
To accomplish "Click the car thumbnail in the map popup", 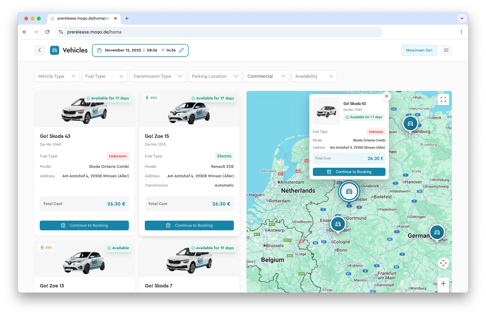I will coord(326,111).
